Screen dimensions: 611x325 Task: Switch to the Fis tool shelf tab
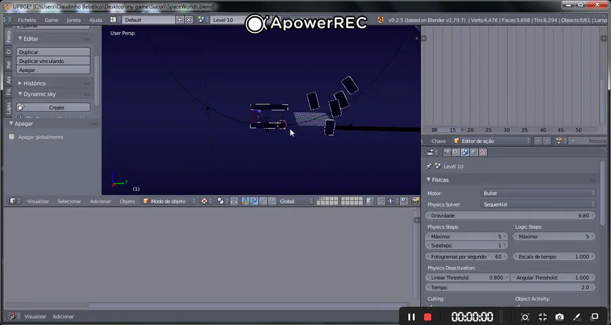pyautogui.click(x=9, y=92)
